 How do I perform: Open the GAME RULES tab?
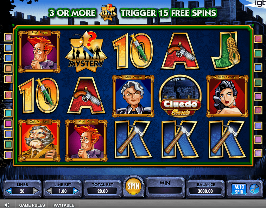click(32, 205)
